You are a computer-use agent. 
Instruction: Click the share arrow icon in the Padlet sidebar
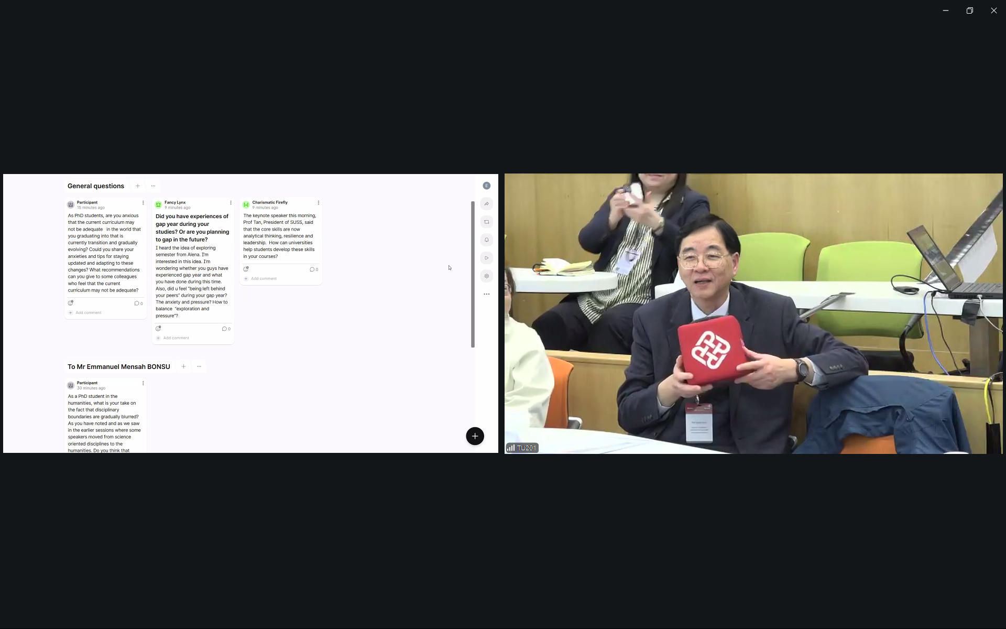coord(486,204)
